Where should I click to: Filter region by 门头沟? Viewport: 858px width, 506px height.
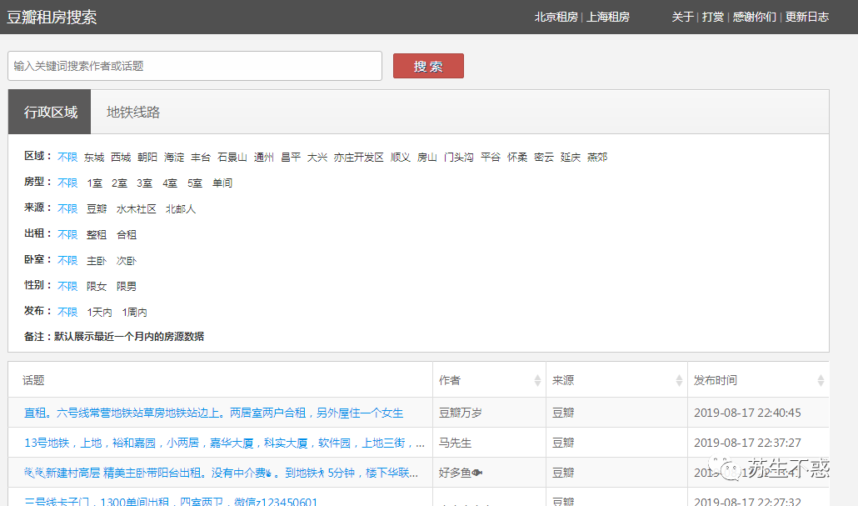458,158
